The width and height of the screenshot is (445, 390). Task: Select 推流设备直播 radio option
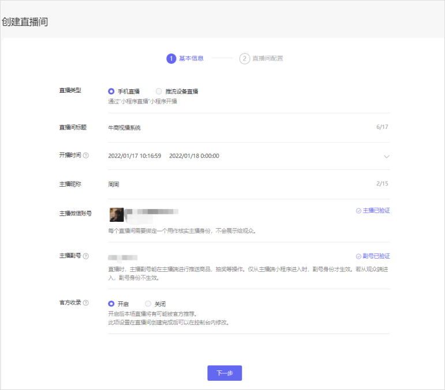coord(159,91)
